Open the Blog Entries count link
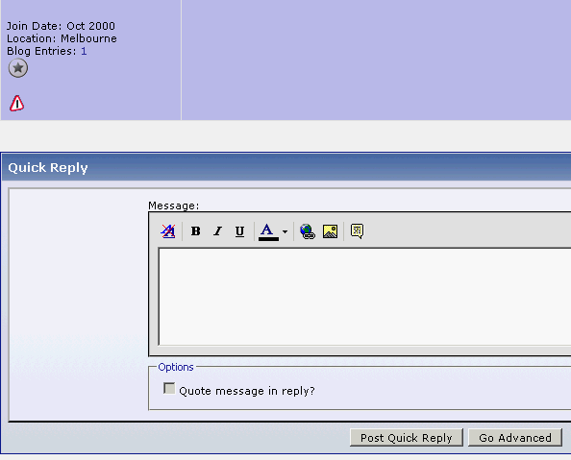The height and width of the screenshot is (460, 571). coord(84,51)
